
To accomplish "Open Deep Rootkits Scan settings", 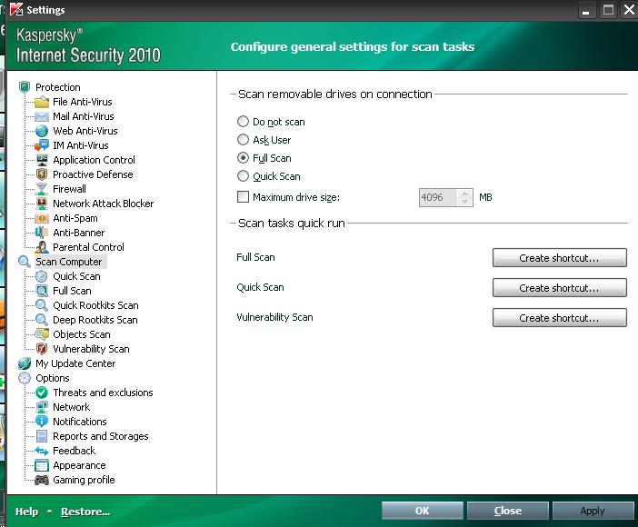I will [95, 320].
